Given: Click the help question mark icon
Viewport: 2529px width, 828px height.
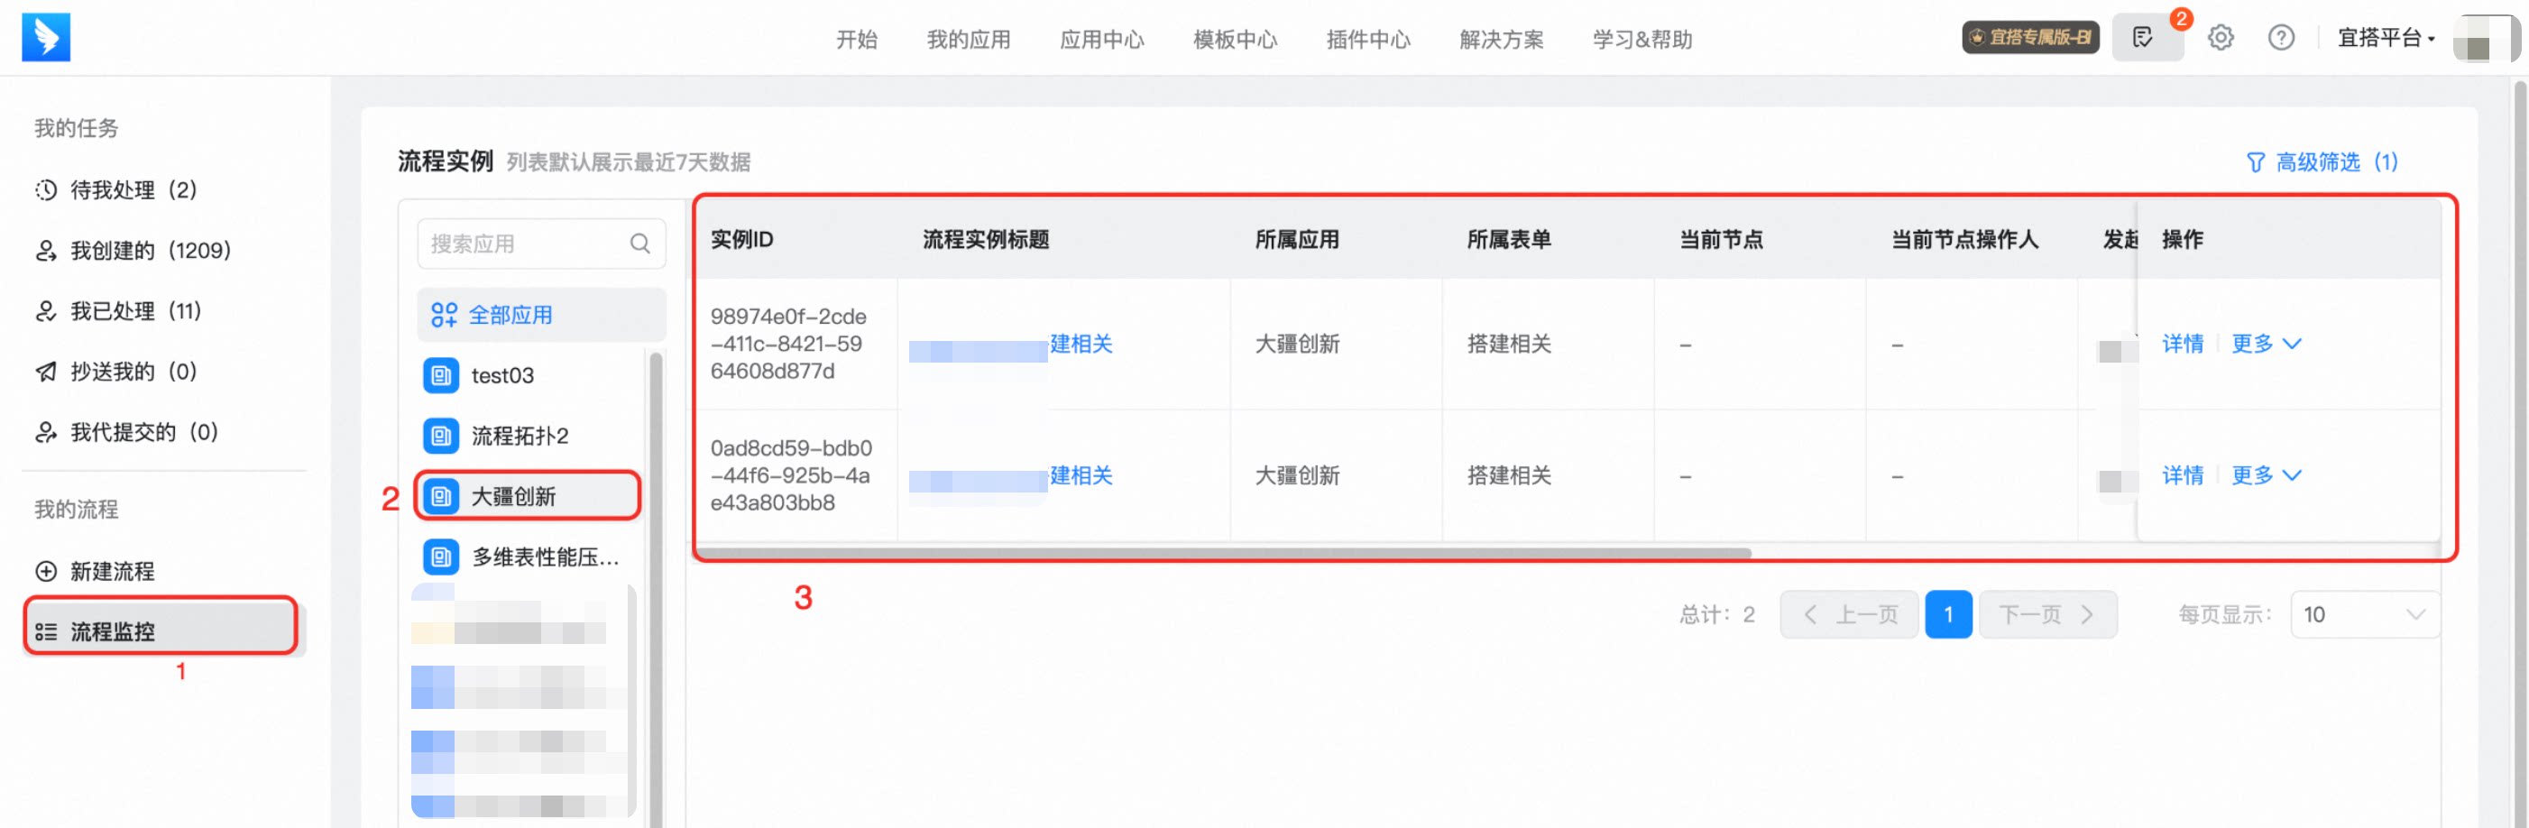Looking at the screenshot, I should (2280, 38).
